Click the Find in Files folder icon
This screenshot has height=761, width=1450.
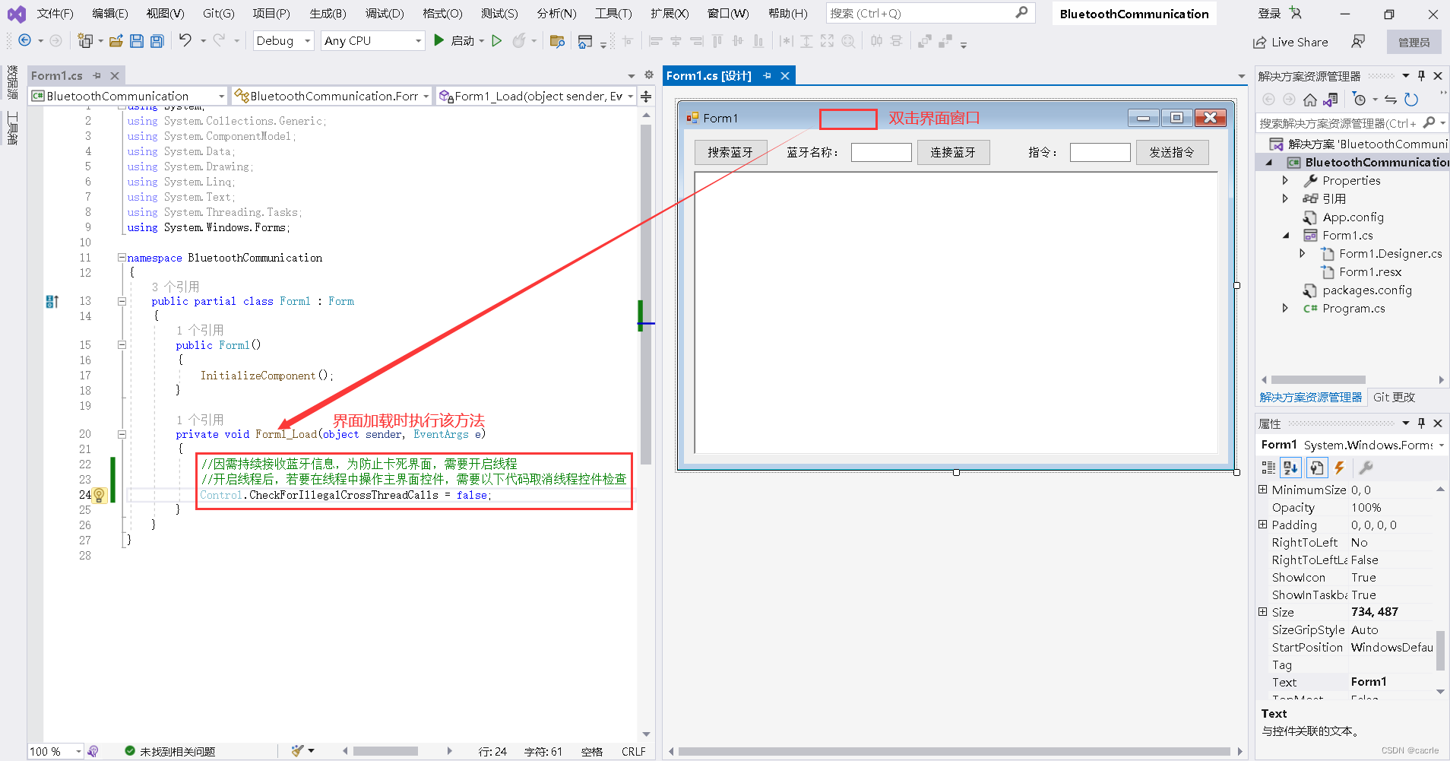(x=557, y=41)
